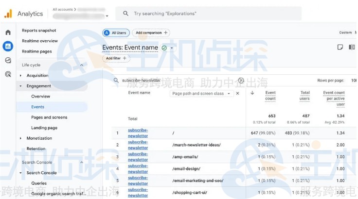
Task: Open Page path and screen class dropdown
Action: pyautogui.click(x=201, y=94)
